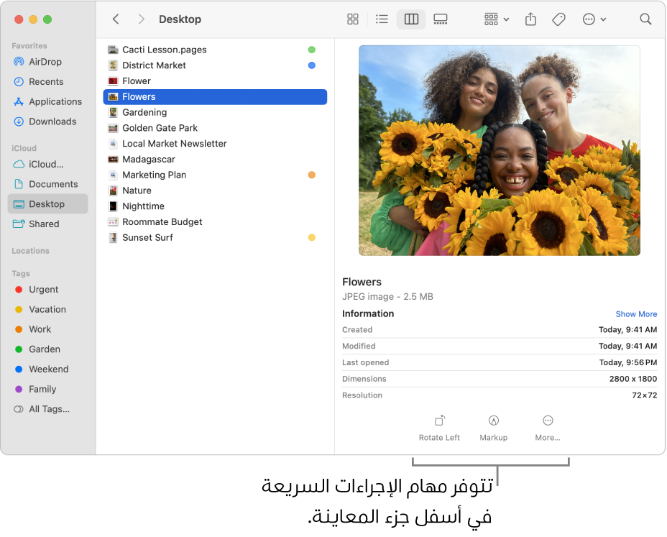Open All Tags in the sidebar
667x537 pixels.
tap(49, 409)
